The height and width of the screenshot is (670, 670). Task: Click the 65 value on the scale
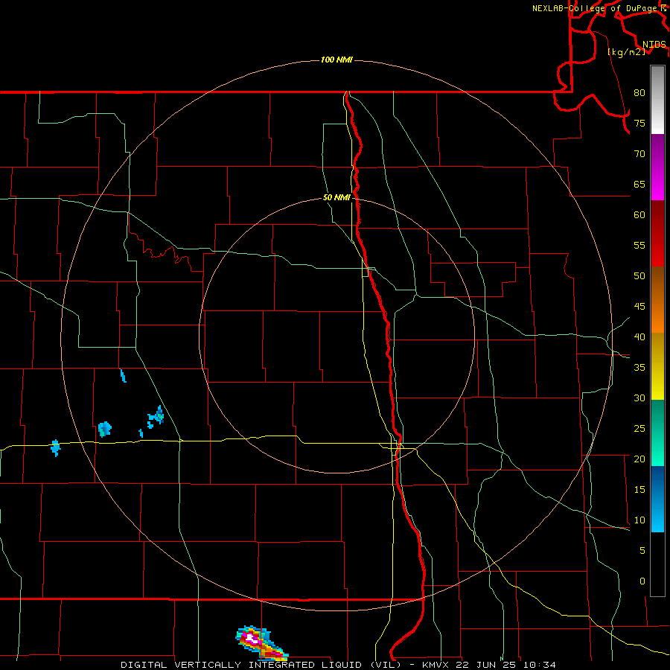[x=639, y=185]
